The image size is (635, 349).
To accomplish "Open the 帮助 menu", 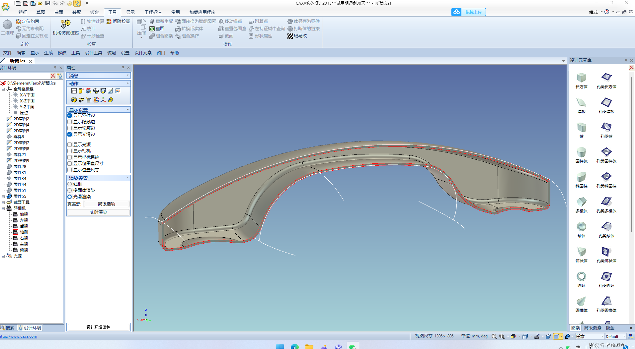I will point(175,53).
